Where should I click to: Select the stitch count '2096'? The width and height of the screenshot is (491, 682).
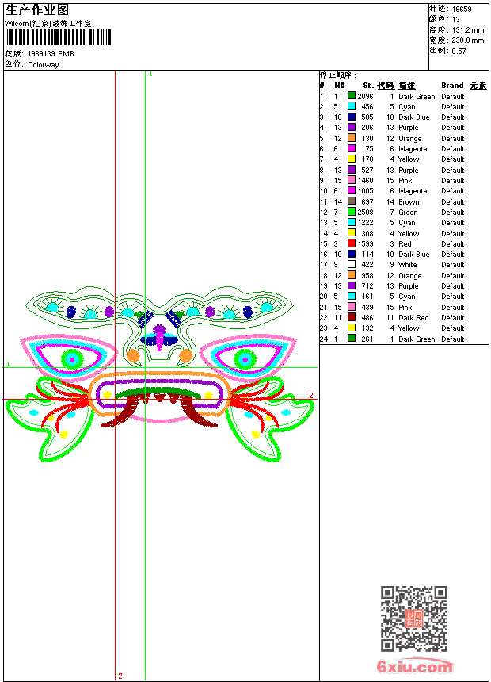click(x=365, y=96)
